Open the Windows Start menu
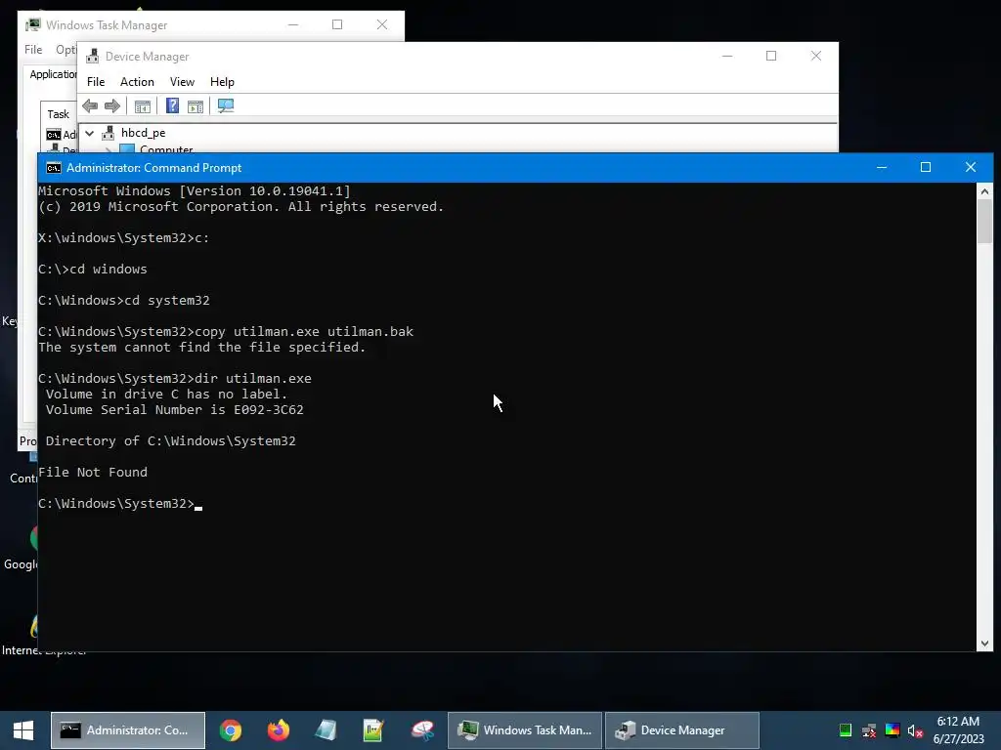Viewport: 1001px width, 750px height. (x=23, y=730)
